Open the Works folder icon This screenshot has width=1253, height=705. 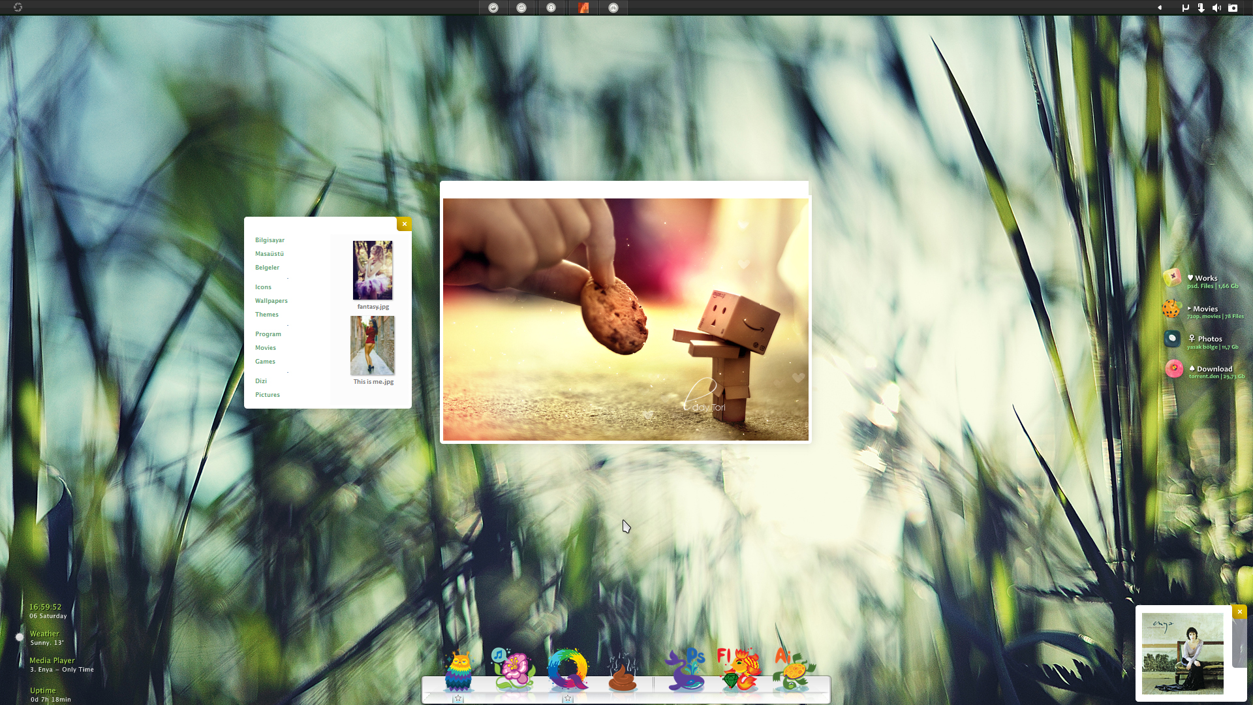[1173, 277]
